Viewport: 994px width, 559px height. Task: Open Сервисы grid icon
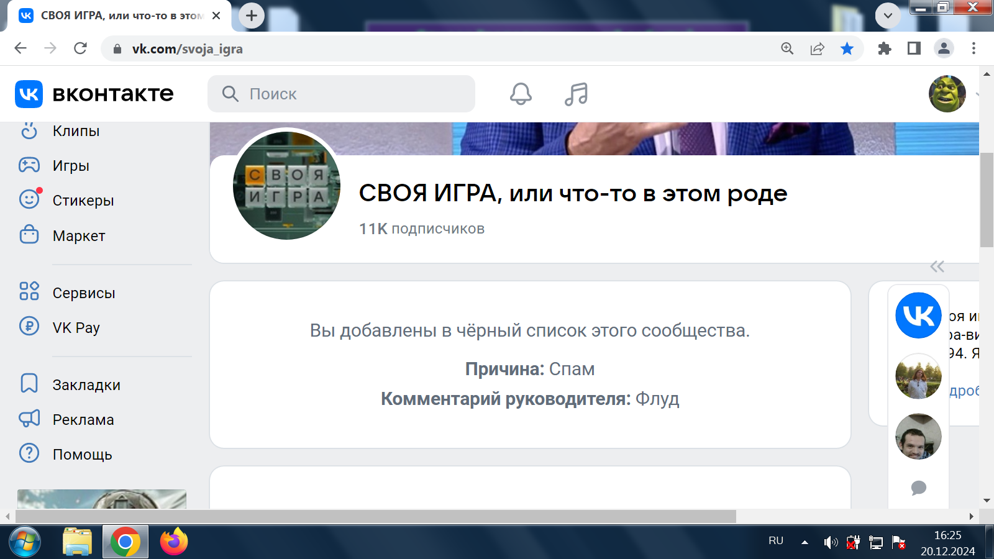click(29, 291)
